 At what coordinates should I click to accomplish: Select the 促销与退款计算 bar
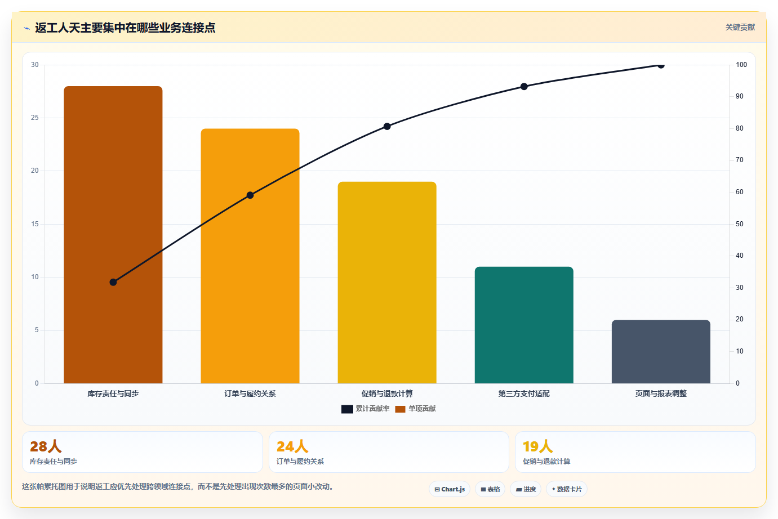(x=387, y=283)
